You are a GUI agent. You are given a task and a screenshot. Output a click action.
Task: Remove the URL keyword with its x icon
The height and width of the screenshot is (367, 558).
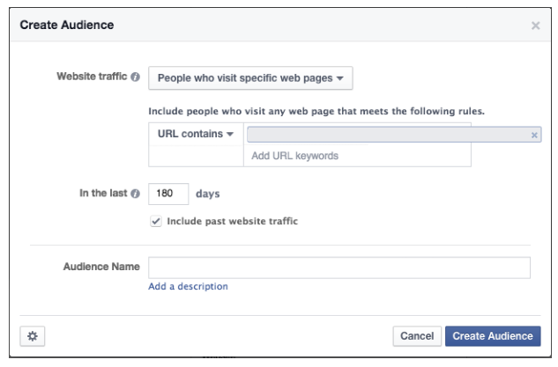(x=533, y=135)
